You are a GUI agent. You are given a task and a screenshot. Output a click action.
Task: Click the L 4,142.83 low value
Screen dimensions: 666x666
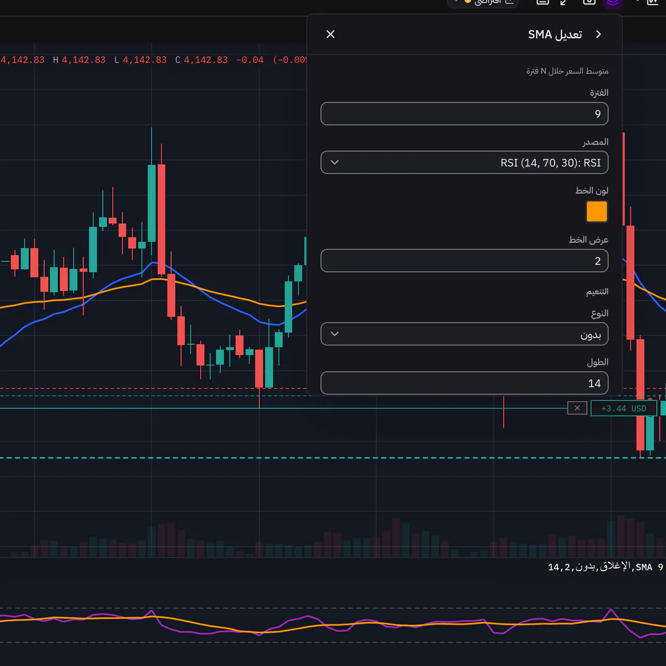tap(140, 60)
